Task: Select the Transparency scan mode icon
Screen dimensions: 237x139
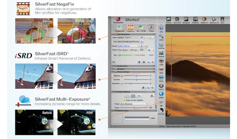Action: tap(119, 27)
